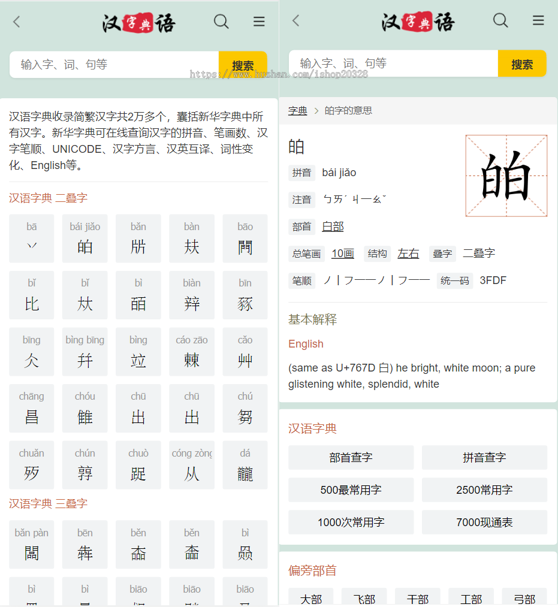Open the 500最常用字 list

[351, 490]
